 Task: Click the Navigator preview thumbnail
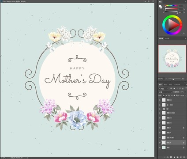coord(172,59)
